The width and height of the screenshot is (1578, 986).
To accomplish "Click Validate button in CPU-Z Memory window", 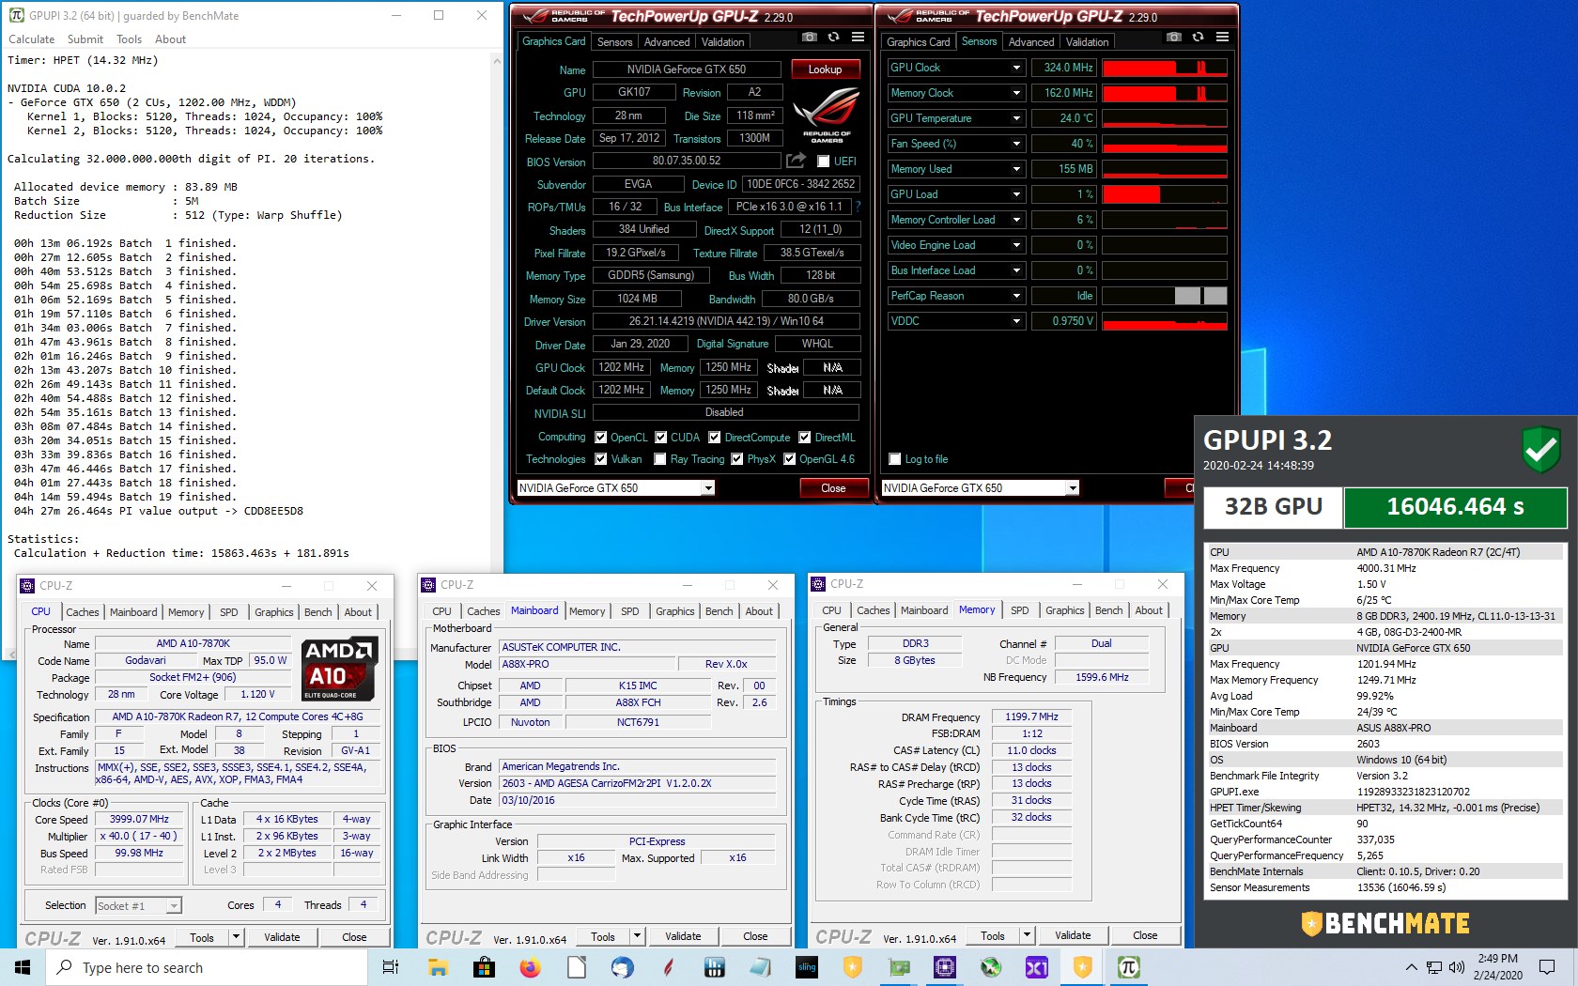I will tap(1072, 935).
